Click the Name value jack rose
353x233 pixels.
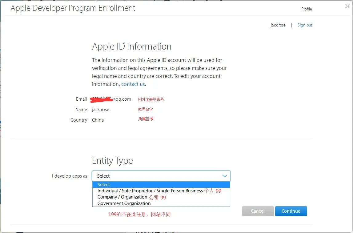point(100,110)
